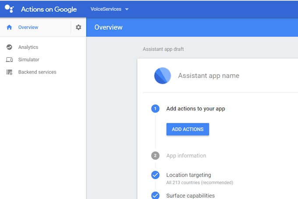Open the Surface capabilities step
Image resolution: width=298 pixels, height=199 pixels.
pos(191,196)
